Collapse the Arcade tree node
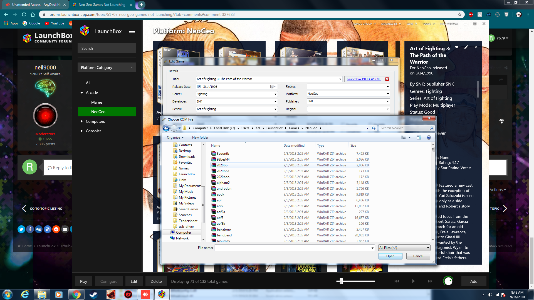This screenshot has height=300, width=534. click(x=82, y=93)
